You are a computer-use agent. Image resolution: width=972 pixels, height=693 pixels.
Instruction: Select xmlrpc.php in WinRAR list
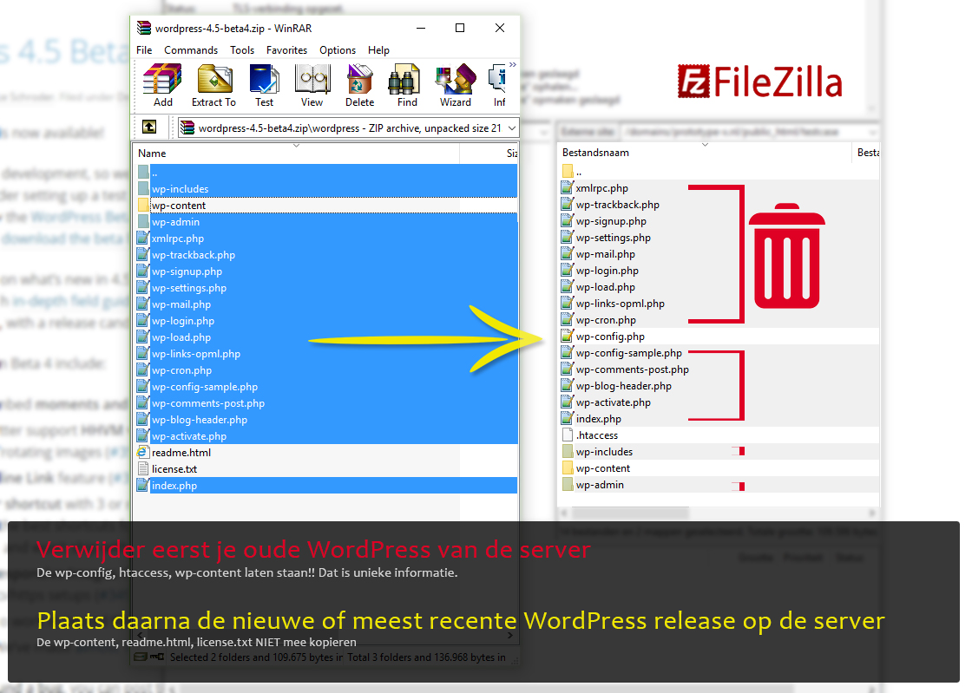[x=326, y=239]
